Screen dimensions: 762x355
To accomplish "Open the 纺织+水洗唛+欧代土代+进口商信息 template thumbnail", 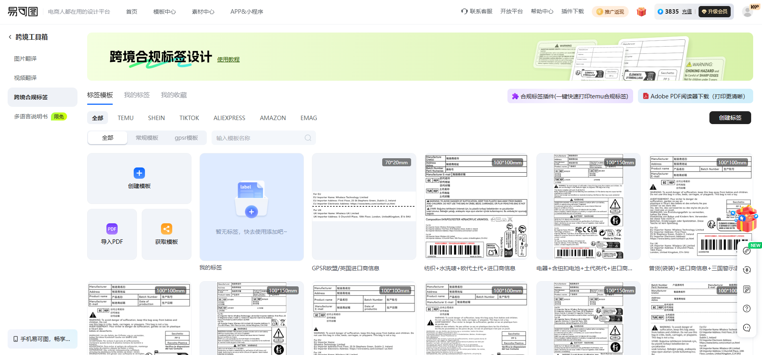I will pos(476,206).
